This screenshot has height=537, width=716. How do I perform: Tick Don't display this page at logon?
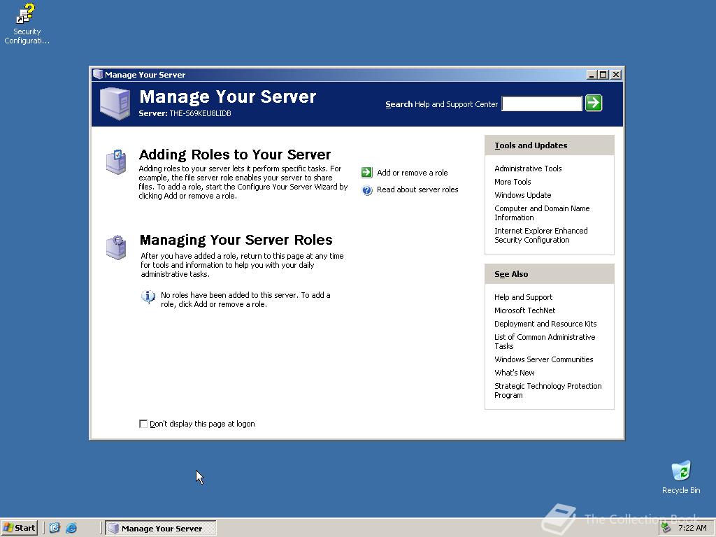(143, 424)
